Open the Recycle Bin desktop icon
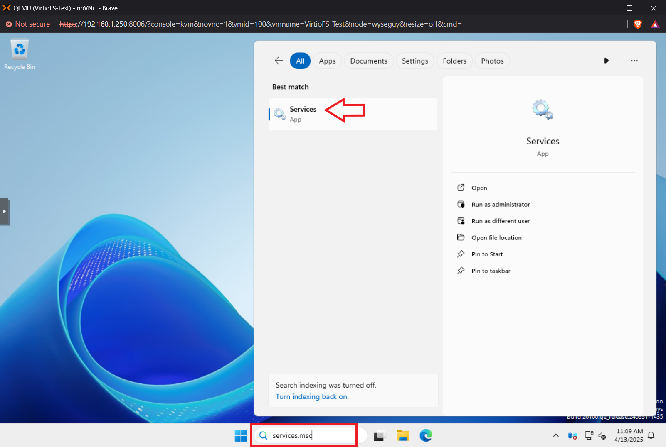Image resolution: width=666 pixels, height=447 pixels. click(20, 55)
